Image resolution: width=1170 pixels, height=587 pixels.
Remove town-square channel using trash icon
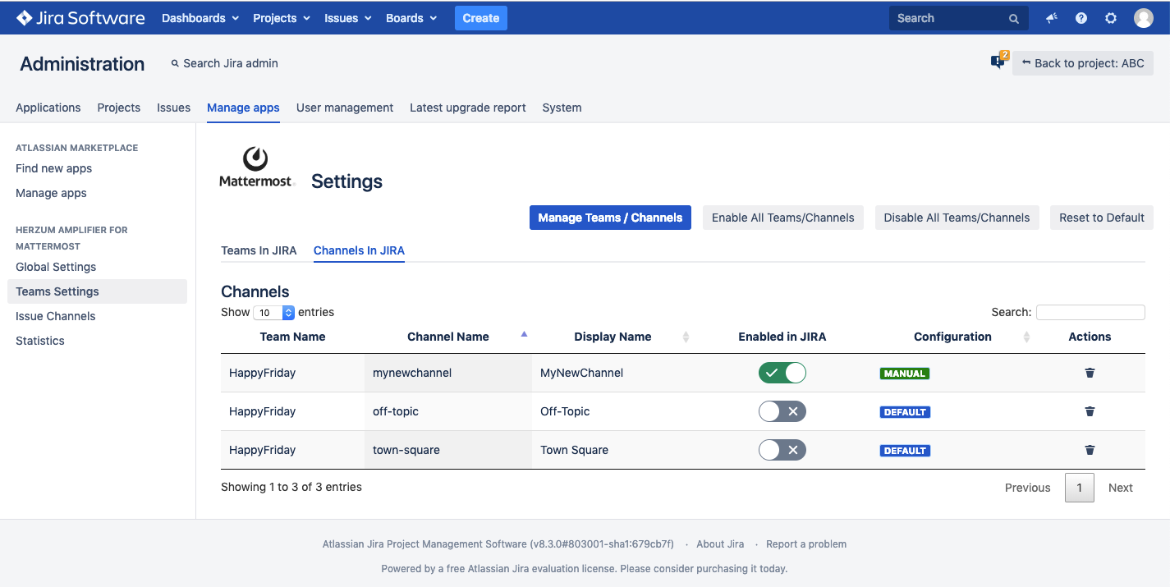[1090, 450]
